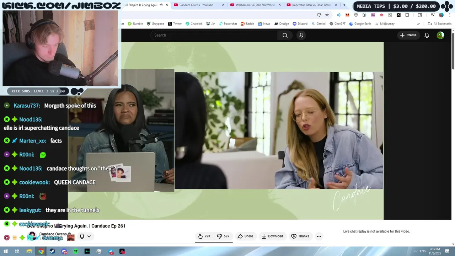Screen dimensions: 455x256
Task: Open the browser Extensions puzzle icon
Action: [407, 15]
